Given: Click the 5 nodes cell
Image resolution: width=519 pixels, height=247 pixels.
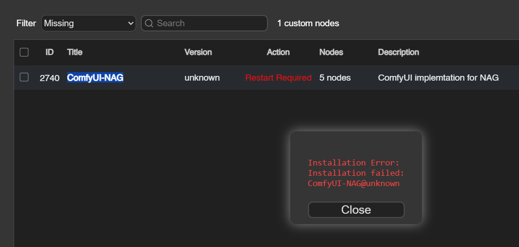Looking at the screenshot, I should pos(335,78).
